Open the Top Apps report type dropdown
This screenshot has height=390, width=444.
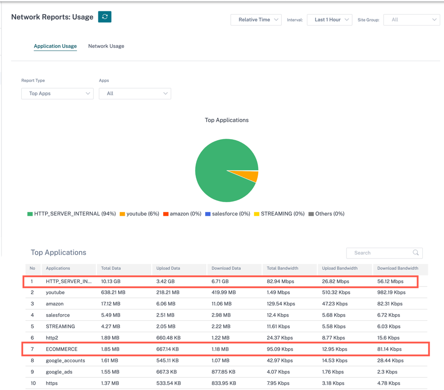58,94
